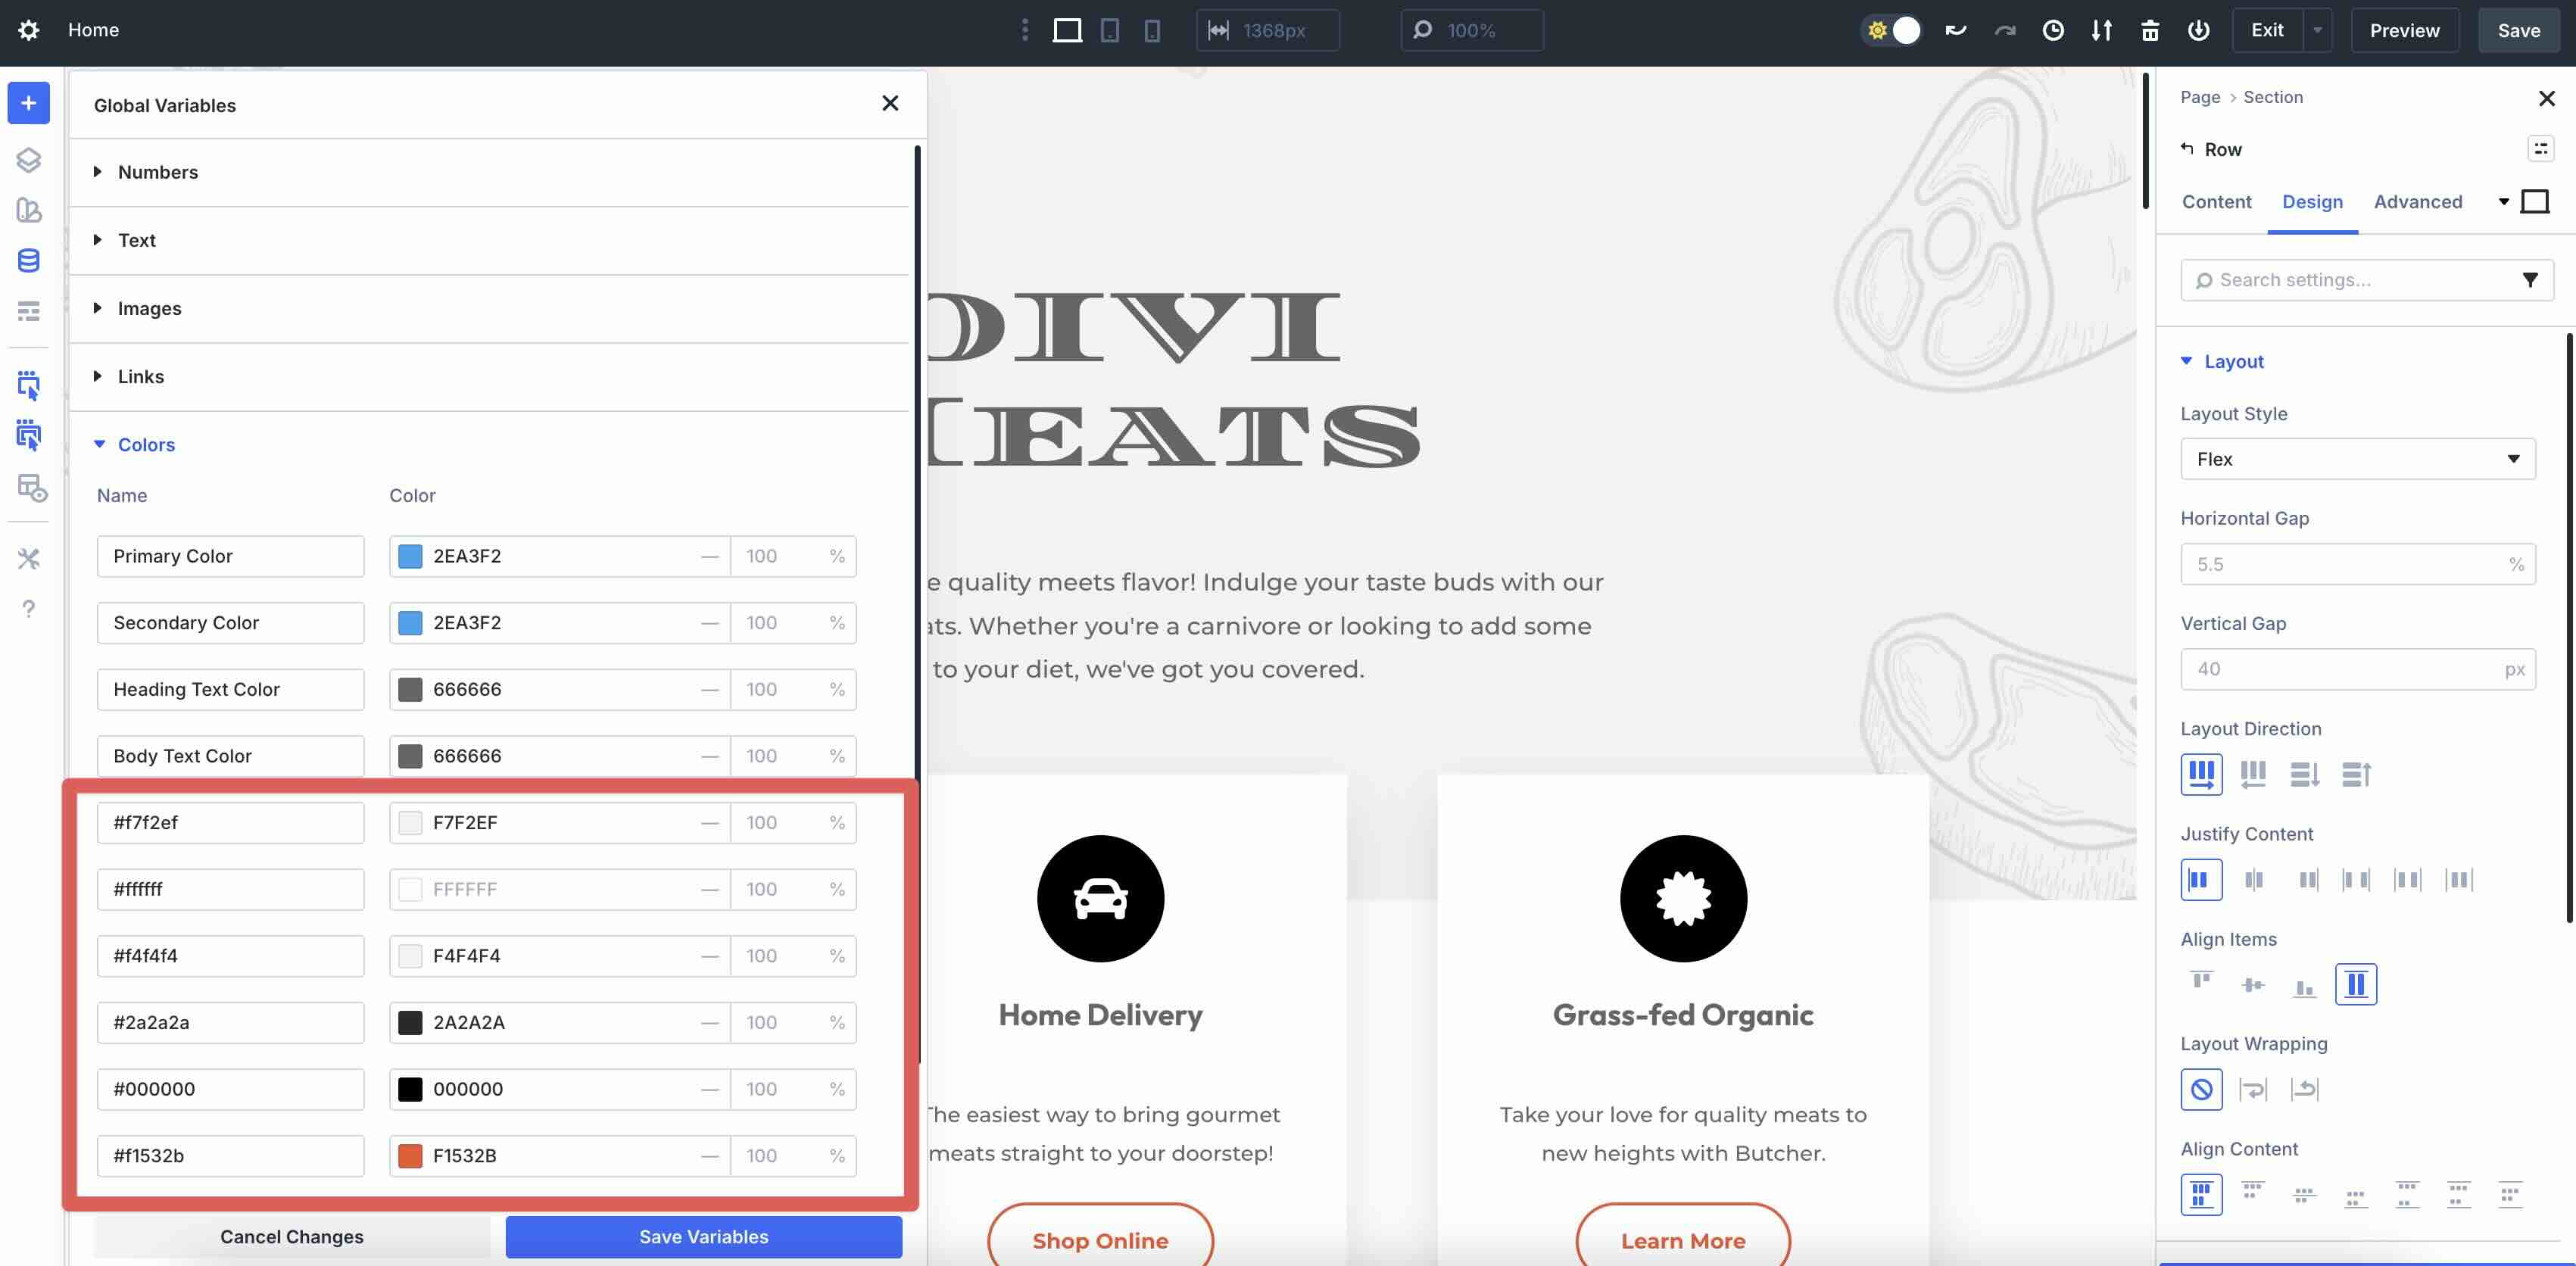The image size is (2576, 1266).
Task: Expand the Numbers variables section
Action: [158, 171]
